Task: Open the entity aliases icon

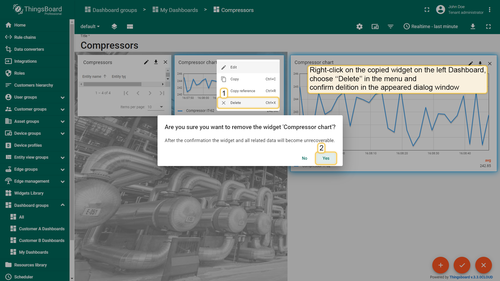Action: (x=375, y=26)
